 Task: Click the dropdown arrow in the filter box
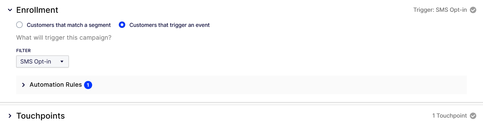[x=62, y=61]
